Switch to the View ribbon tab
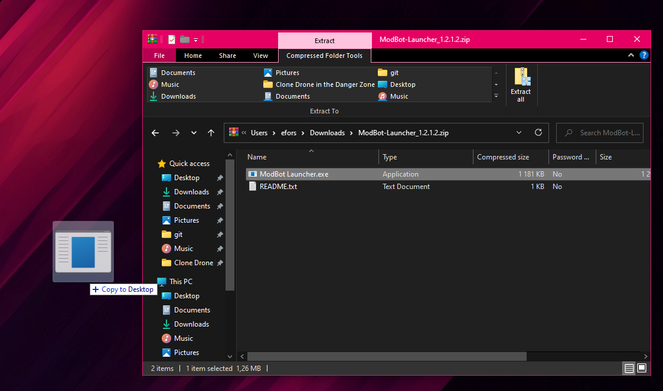The image size is (663, 391). 260,56
